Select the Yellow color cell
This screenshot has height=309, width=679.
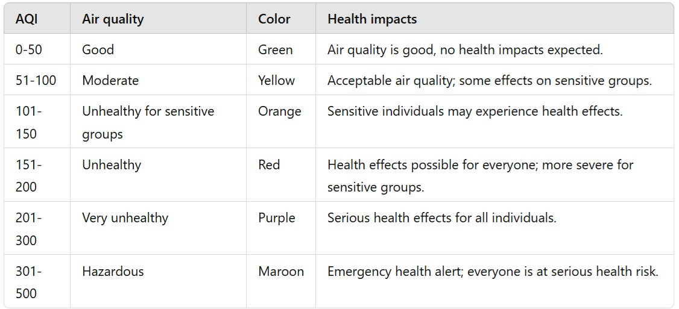(x=277, y=80)
